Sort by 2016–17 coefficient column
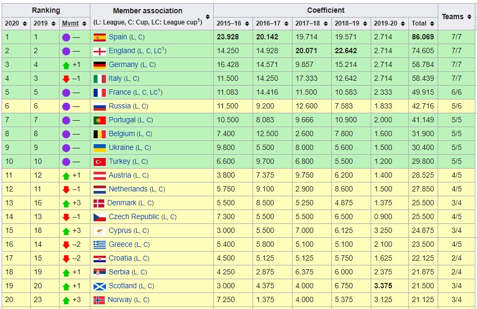The width and height of the screenshot is (477, 309). click(x=286, y=24)
